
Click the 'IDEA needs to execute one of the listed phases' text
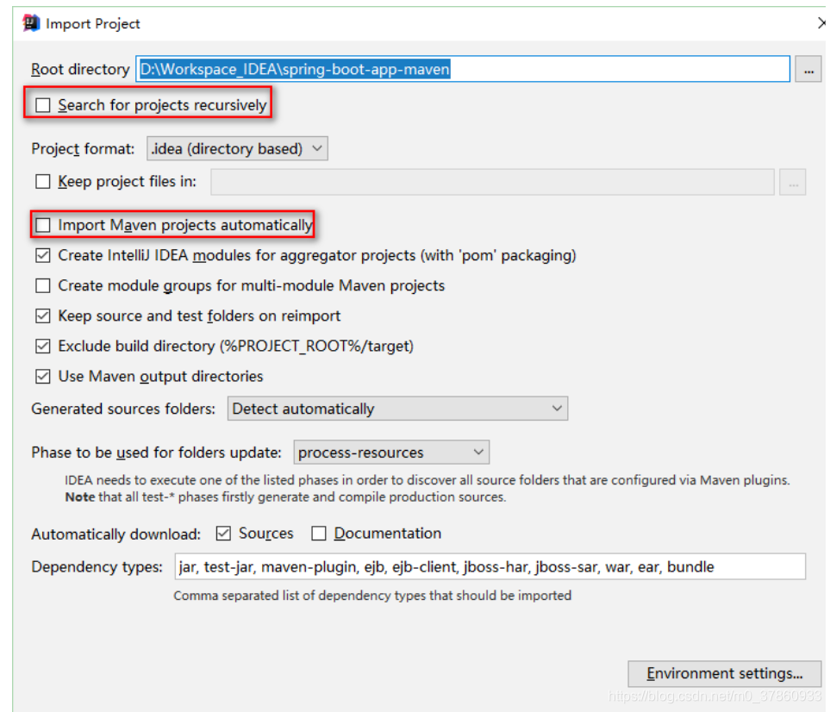[x=427, y=480]
